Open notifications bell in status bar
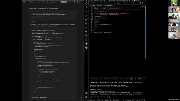The width and height of the screenshot is (180, 101). [x=145, y=100]
